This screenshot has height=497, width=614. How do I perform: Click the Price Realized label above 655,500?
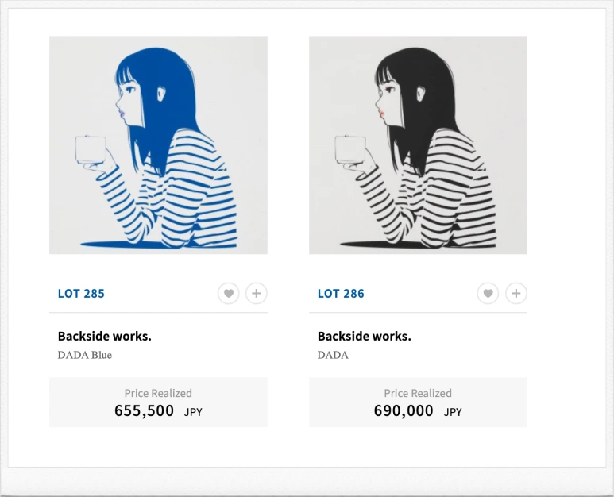point(158,393)
